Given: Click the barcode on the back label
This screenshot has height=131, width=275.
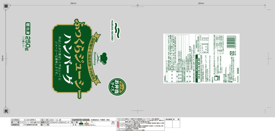Looking at the screenshot, I should click(x=231, y=42).
